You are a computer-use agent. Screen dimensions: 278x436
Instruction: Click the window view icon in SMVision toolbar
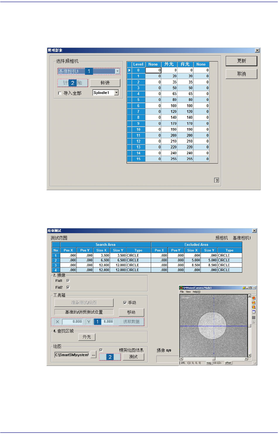point(254,312)
